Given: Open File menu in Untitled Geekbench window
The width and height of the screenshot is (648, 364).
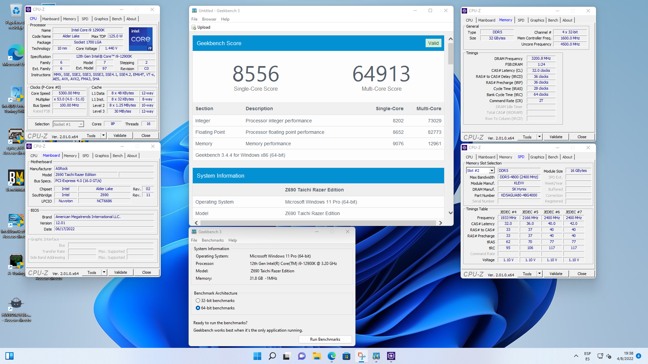Looking at the screenshot, I should coord(194,19).
